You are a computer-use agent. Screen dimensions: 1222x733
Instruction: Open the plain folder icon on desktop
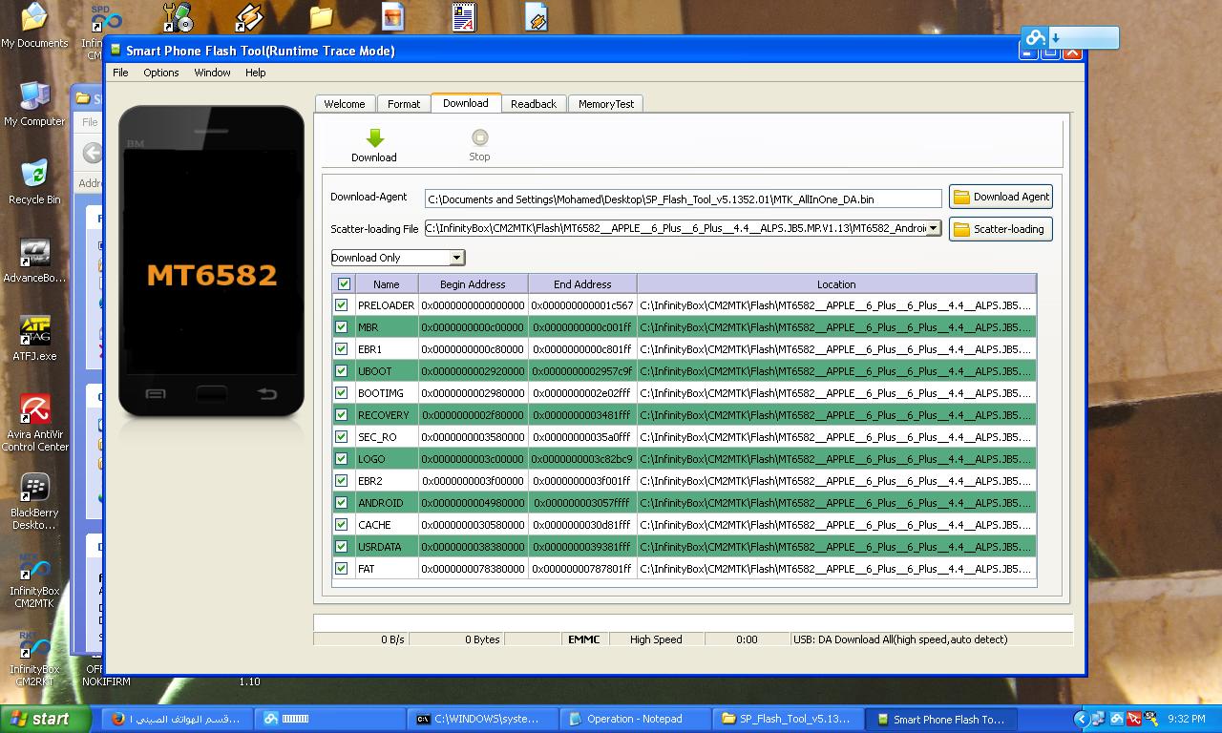point(321,16)
